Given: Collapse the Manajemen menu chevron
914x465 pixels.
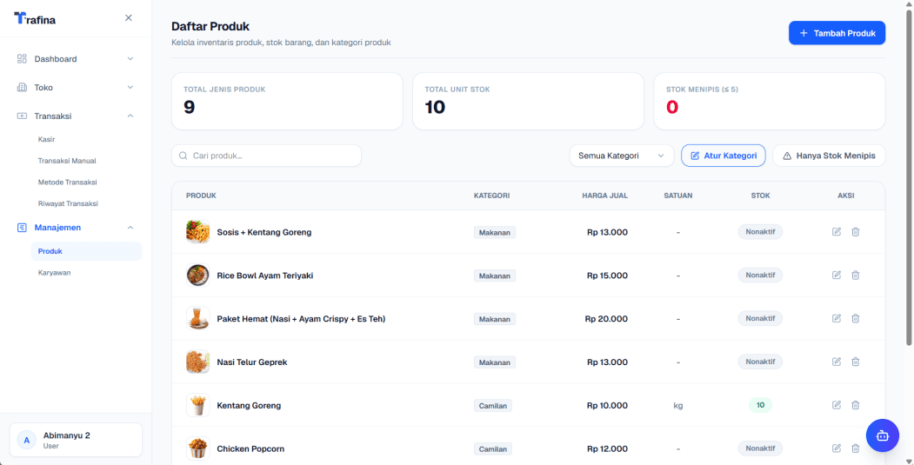Looking at the screenshot, I should click(x=130, y=227).
